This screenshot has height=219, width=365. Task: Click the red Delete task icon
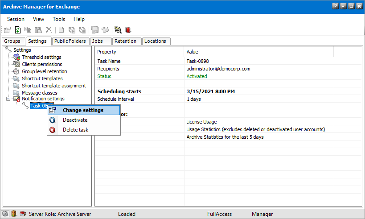coord(53,130)
